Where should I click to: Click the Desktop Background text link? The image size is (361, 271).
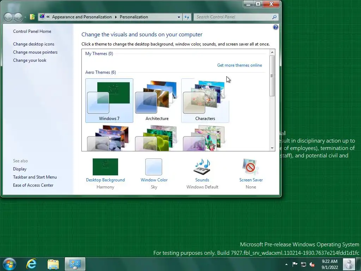click(105, 180)
